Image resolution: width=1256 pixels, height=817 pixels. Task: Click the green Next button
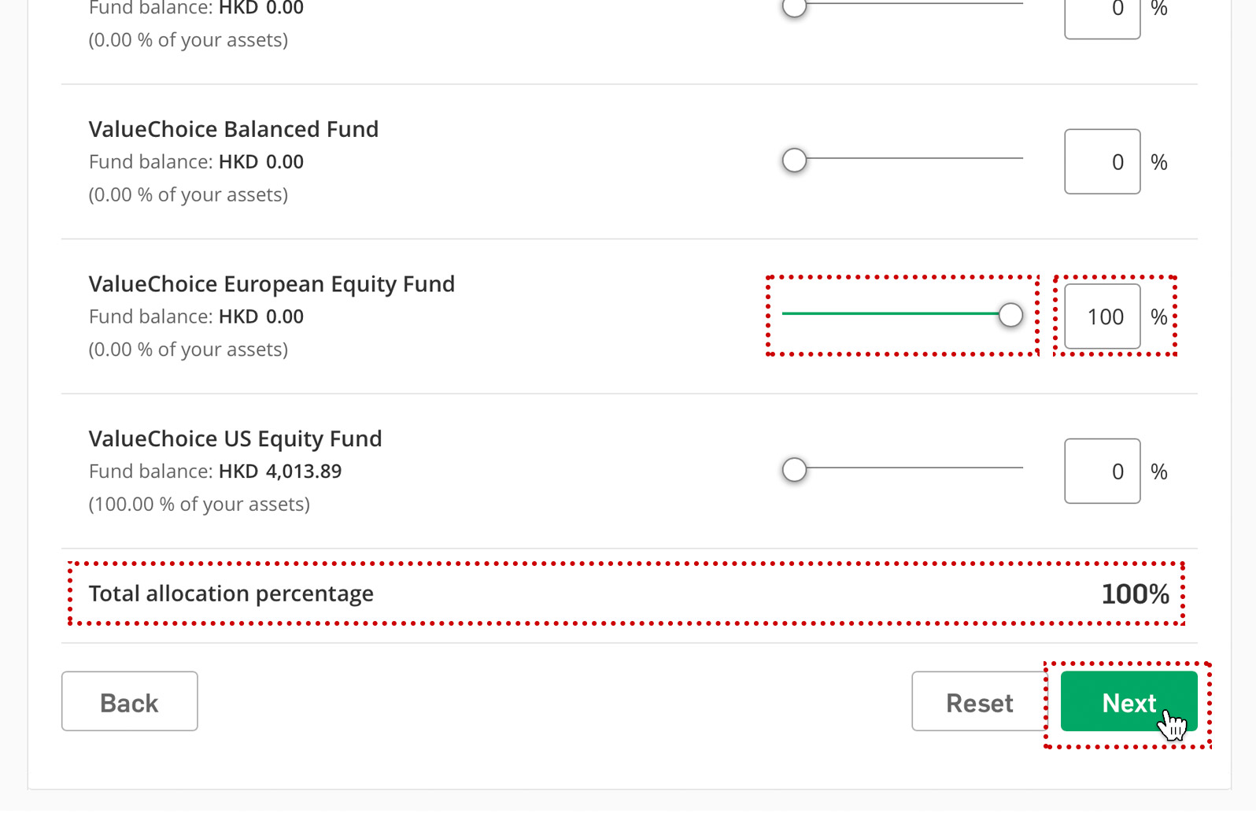click(x=1129, y=701)
